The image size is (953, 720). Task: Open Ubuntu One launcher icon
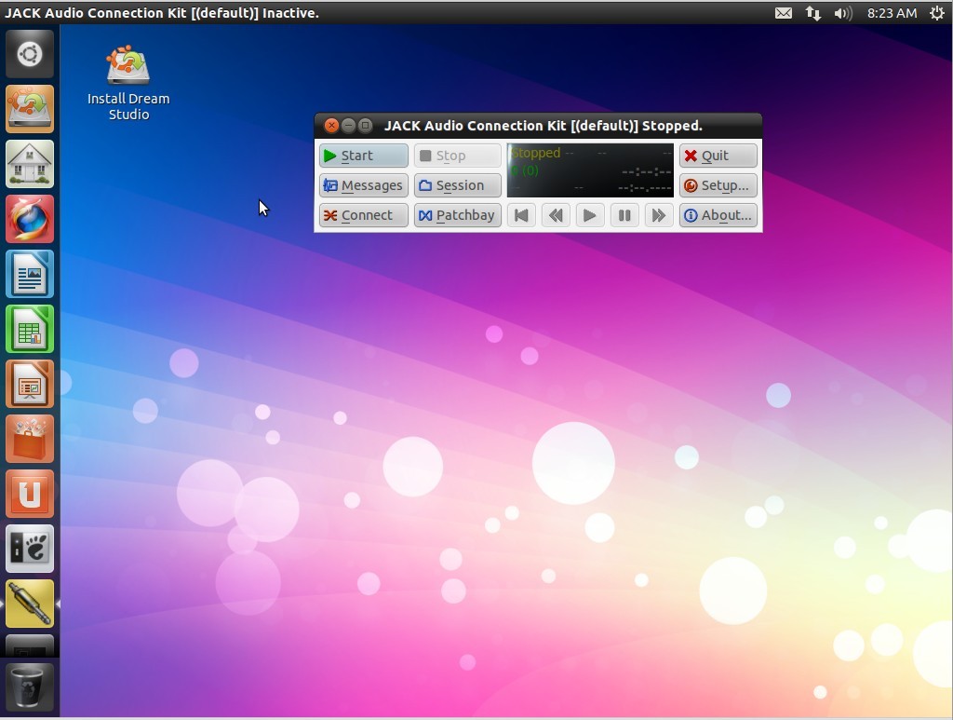tap(30, 494)
